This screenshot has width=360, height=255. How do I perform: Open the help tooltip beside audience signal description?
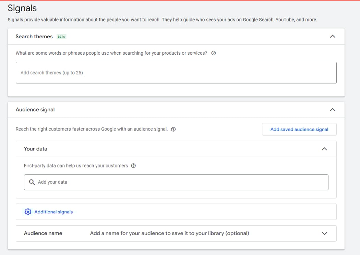173,129
